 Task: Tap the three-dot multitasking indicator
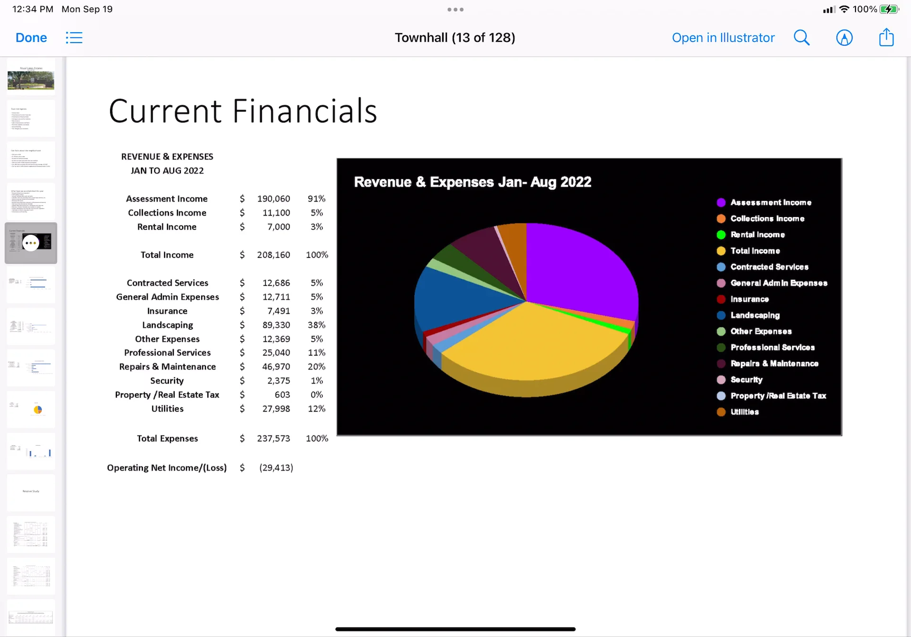[455, 9]
